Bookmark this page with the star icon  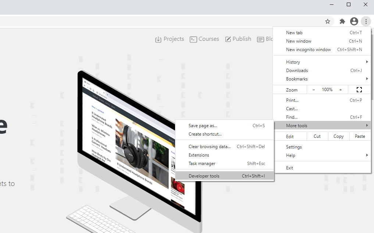tap(328, 21)
